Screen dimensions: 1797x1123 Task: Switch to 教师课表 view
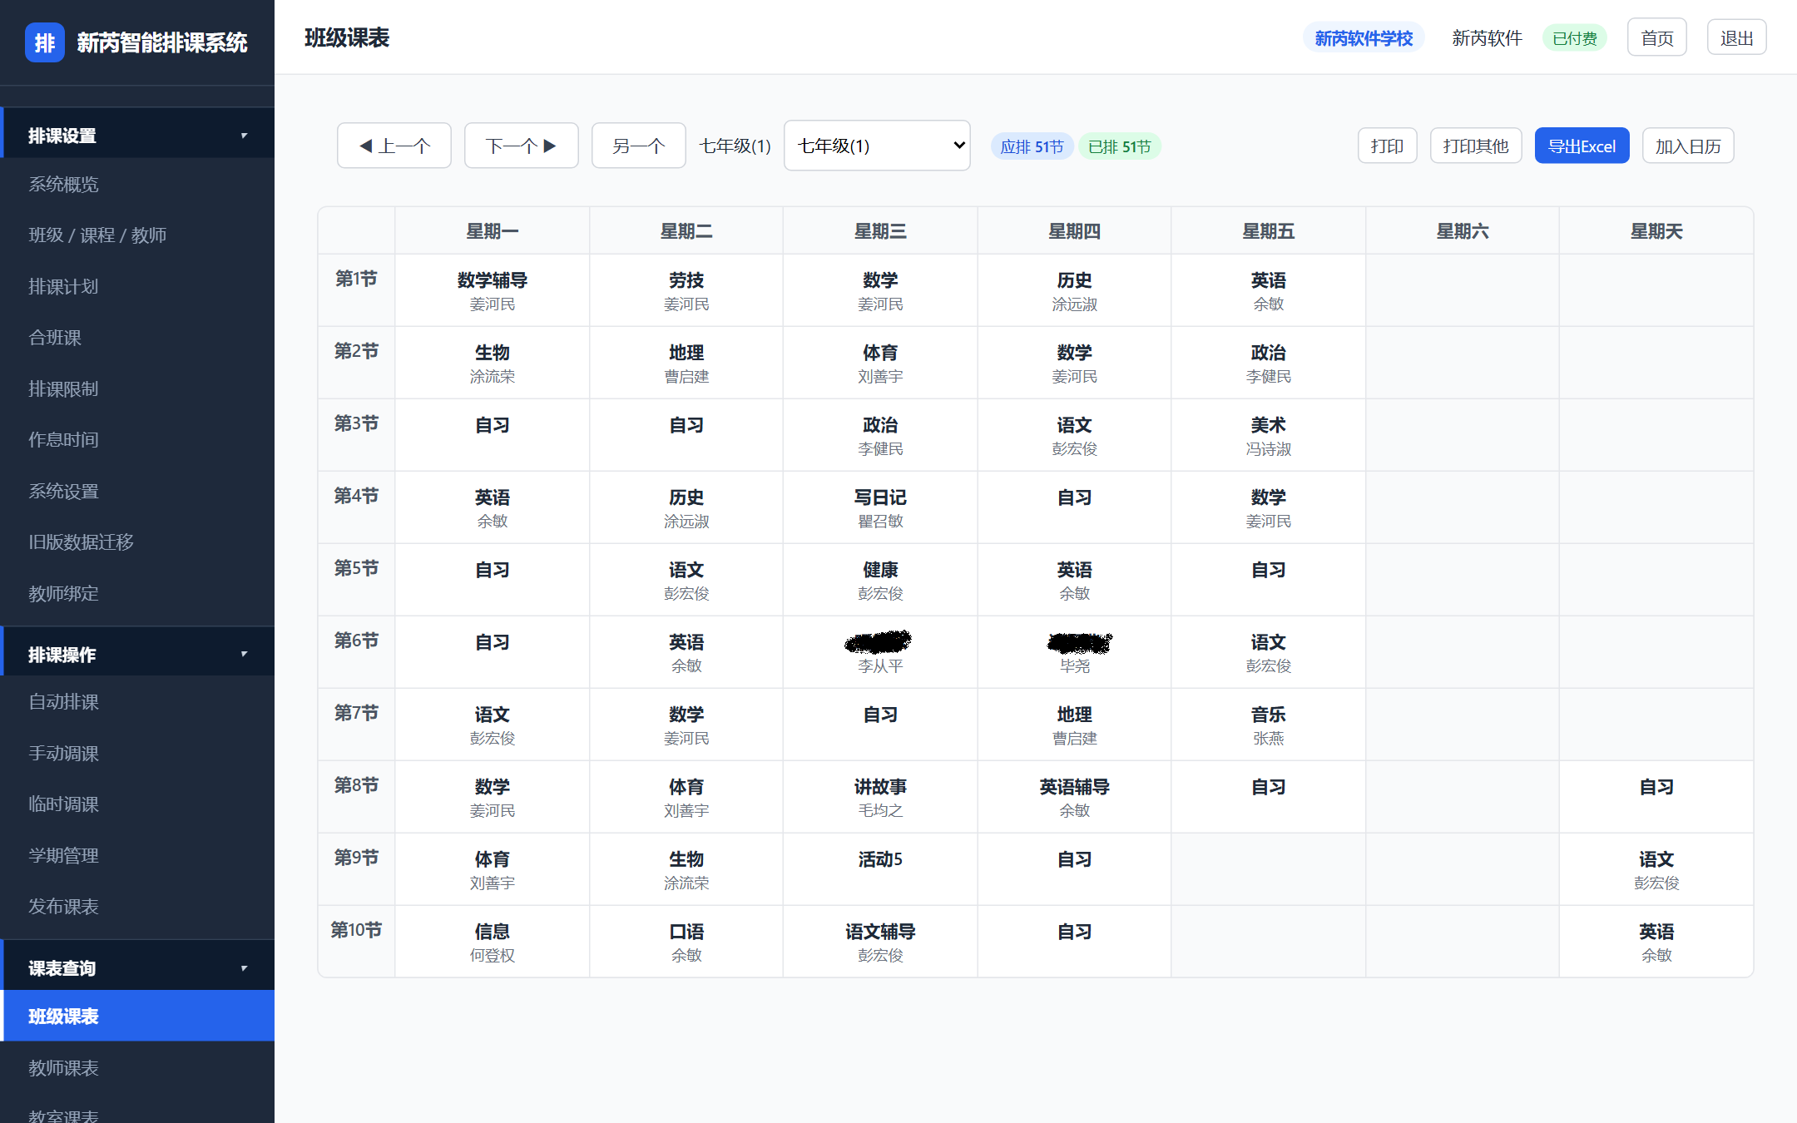pyautogui.click(x=137, y=1067)
